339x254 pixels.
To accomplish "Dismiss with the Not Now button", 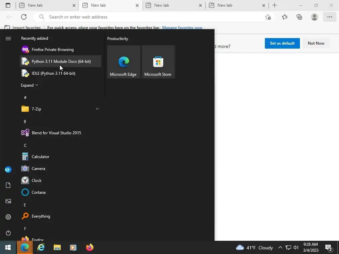I will 316,43.
